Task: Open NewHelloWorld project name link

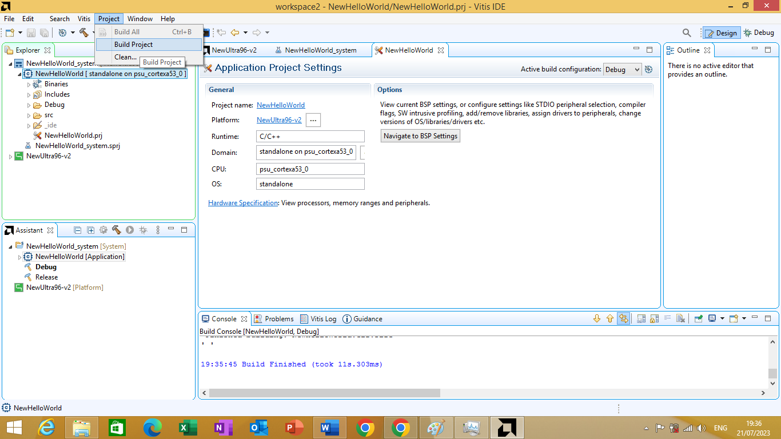Action: click(x=281, y=105)
